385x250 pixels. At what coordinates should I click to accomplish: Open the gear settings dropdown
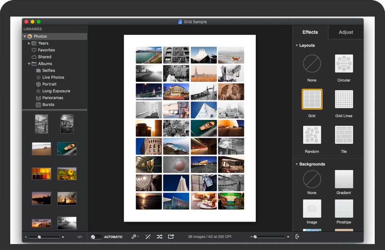tap(135, 237)
